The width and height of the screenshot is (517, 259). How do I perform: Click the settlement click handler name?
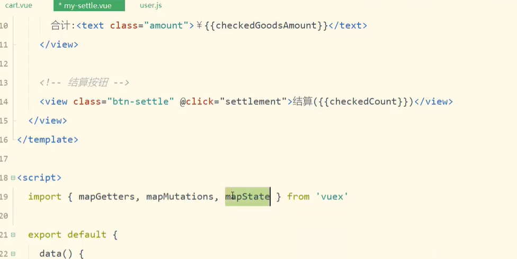pos(253,101)
